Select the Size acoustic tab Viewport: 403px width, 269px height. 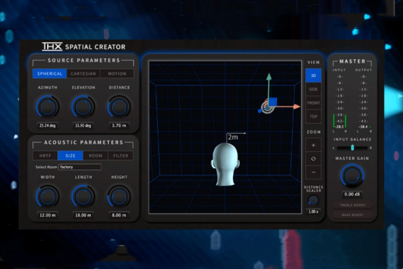pos(70,155)
